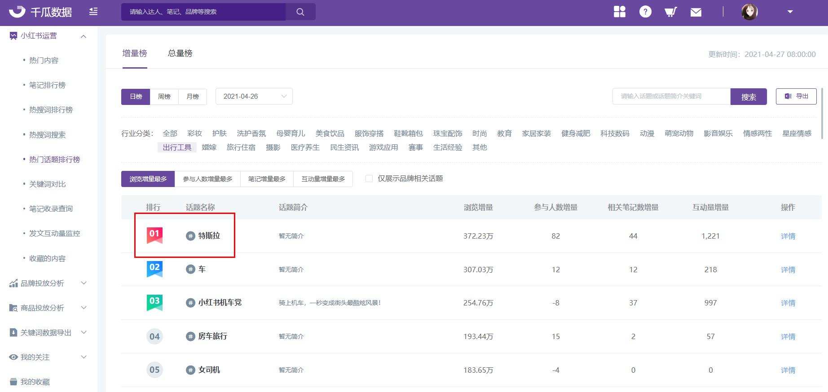Click the rank 02 badge
The width and height of the screenshot is (828, 392).
(x=154, y=269)
